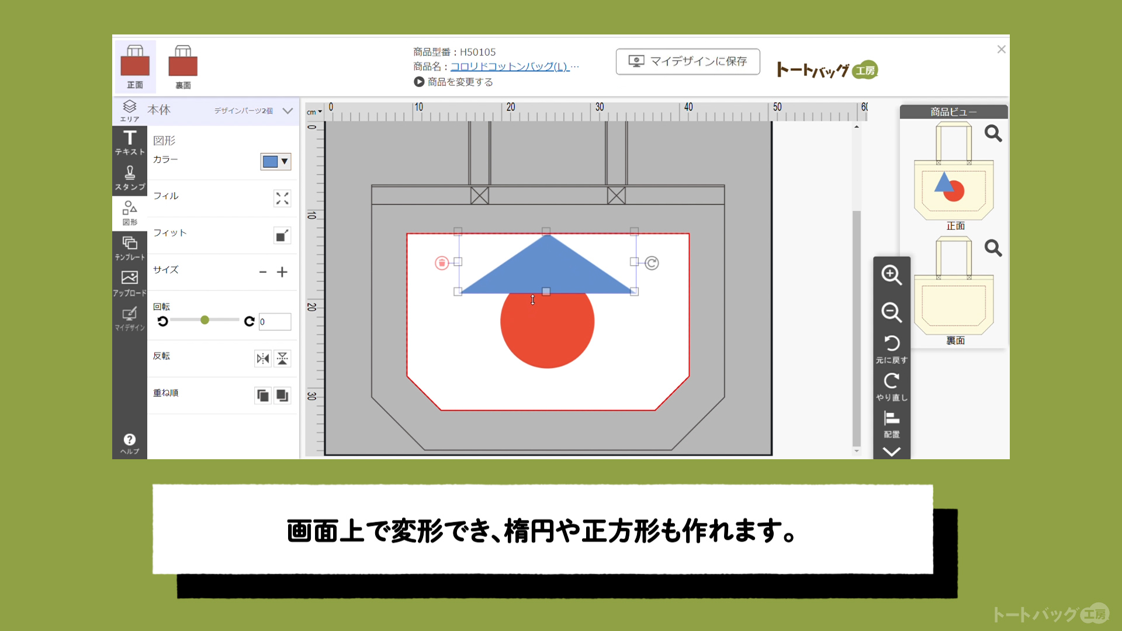Screen dimensions: 1122x631
Task: Zoom in on the canvas
Action: pos(891,275)
